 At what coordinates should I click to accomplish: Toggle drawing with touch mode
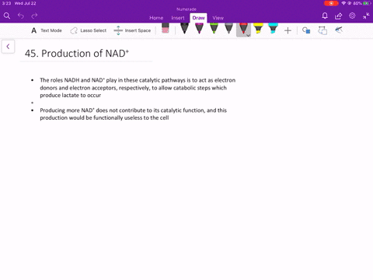click(339, 30)
